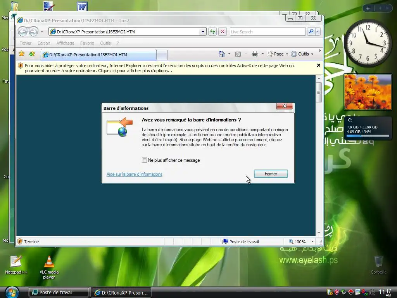Image resolution: width=397 pixels, height=298 pixels.
Task: Click the RSS feeds icon
Action: [x=238, y=54]
